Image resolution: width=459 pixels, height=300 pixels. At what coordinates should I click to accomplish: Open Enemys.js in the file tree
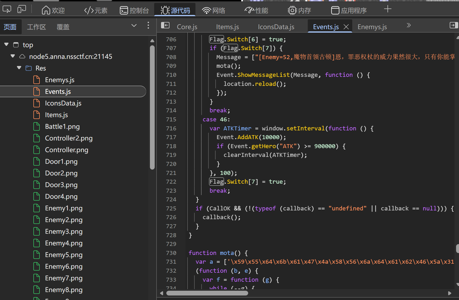tap(60, 80)
